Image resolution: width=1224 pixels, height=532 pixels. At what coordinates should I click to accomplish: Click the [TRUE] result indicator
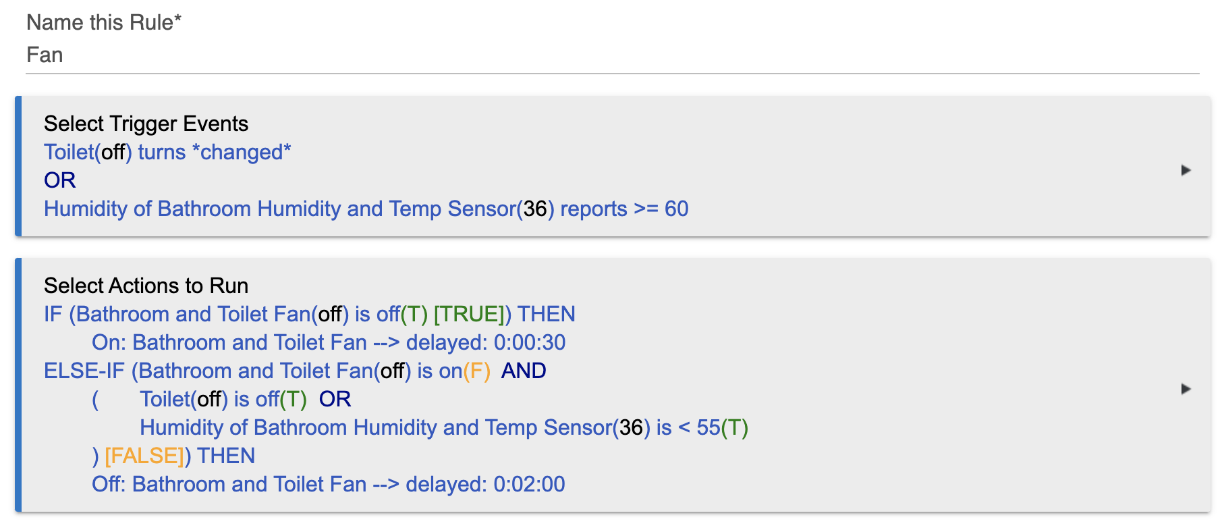[469, 314]
